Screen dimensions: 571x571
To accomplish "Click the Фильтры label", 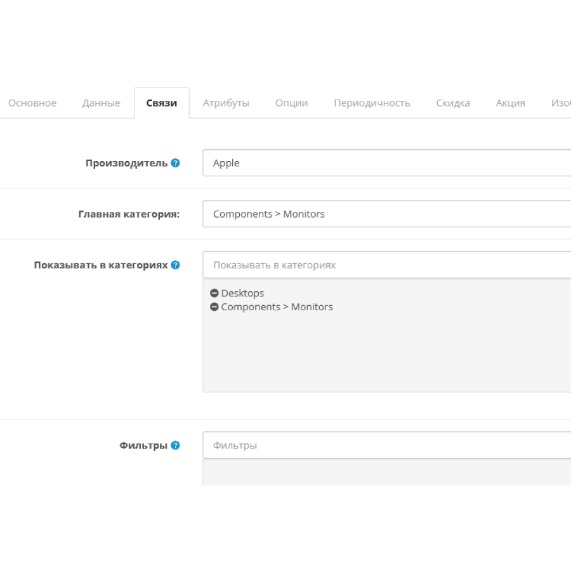I will 143,445.
